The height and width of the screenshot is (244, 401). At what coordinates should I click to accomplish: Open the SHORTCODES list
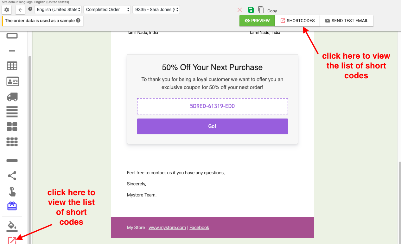coord(297,21)
